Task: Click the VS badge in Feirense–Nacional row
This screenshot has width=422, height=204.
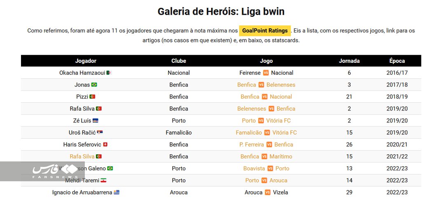Action: point(266,73)
